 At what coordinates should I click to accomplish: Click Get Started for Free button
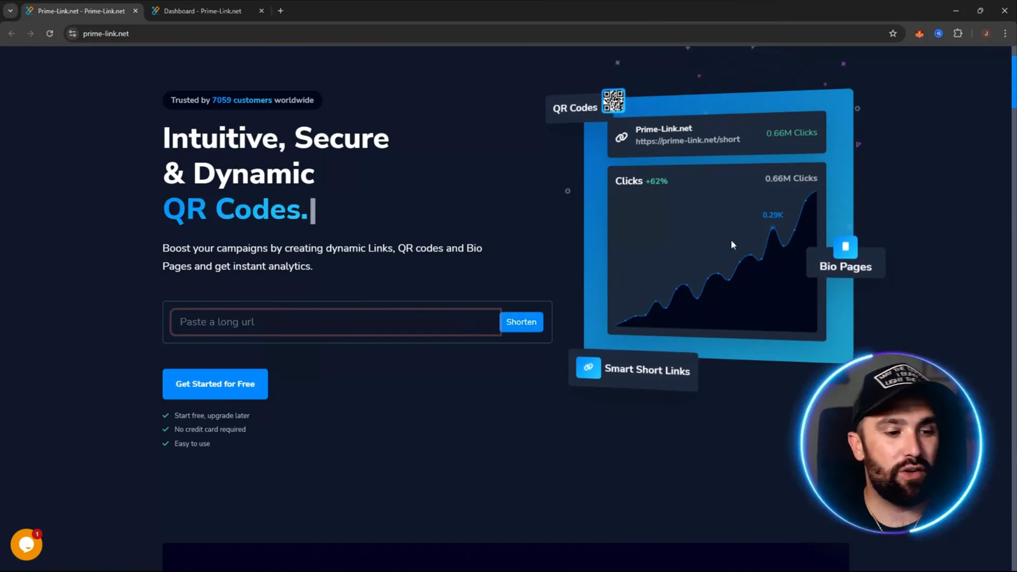click(215, 384)
